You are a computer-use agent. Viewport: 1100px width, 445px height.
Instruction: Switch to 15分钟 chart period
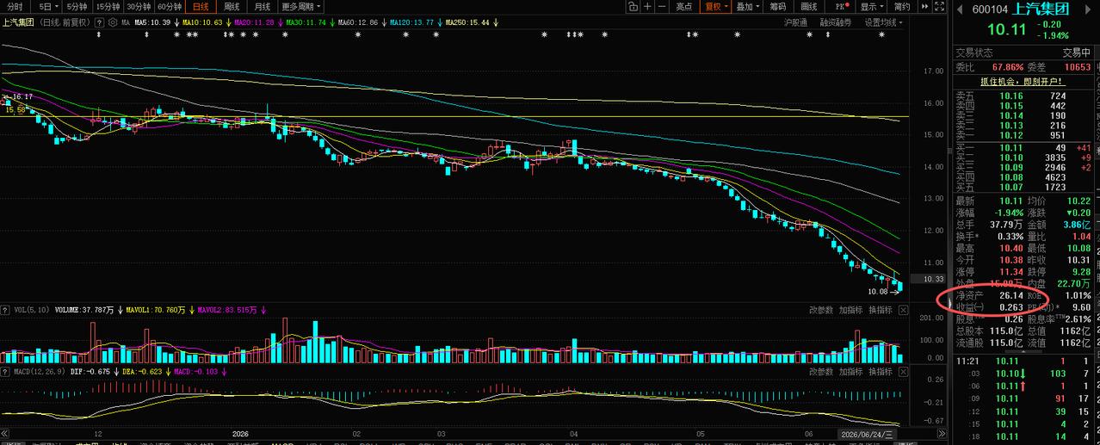(x=108, y=7)
